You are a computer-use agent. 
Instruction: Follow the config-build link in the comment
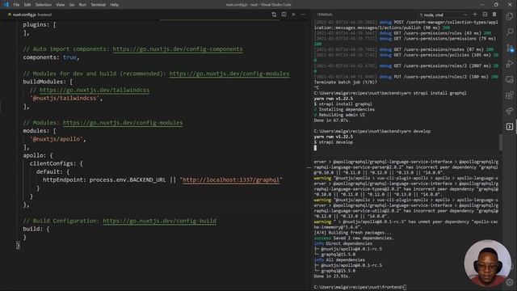tap(160, 221)
